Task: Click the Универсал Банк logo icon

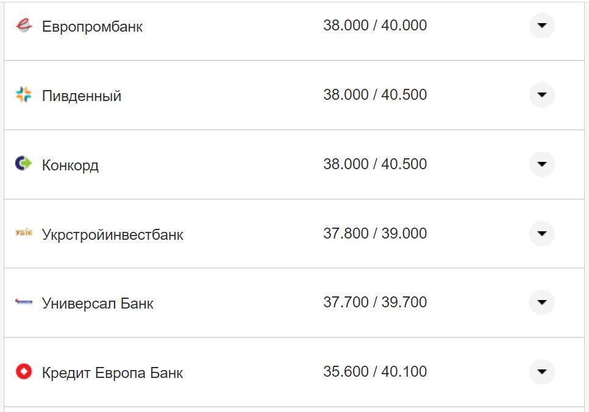Action: (23, 302)
